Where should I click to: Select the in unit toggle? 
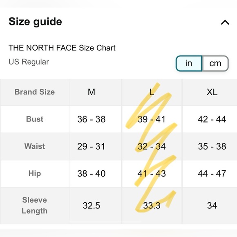coord(189,63)
